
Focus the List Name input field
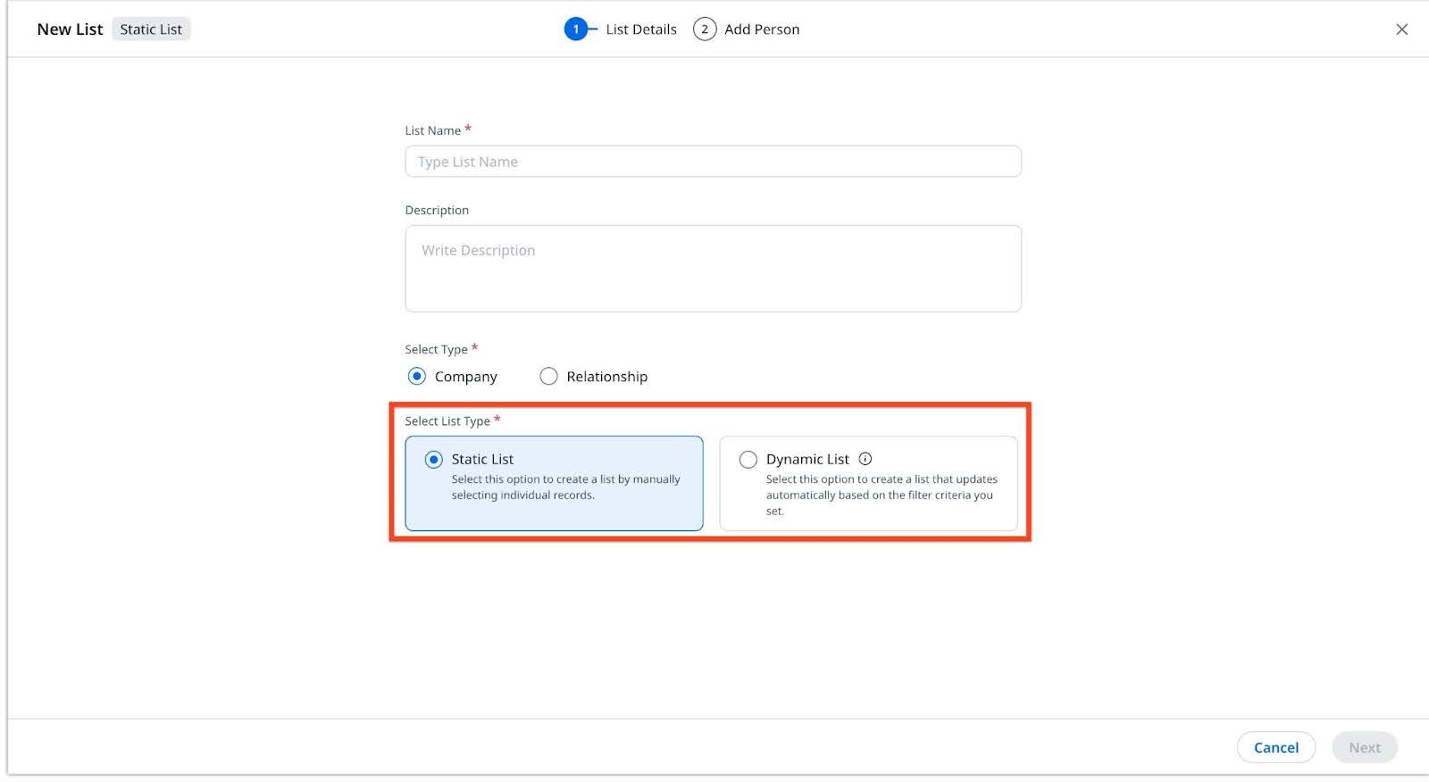click(x=713, y=162)
